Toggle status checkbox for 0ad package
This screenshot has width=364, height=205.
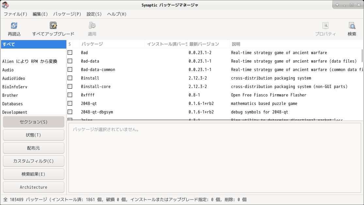click(x=70, y=52)
